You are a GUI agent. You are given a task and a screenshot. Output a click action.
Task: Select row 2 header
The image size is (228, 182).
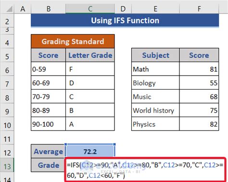[x=7, y=21]
